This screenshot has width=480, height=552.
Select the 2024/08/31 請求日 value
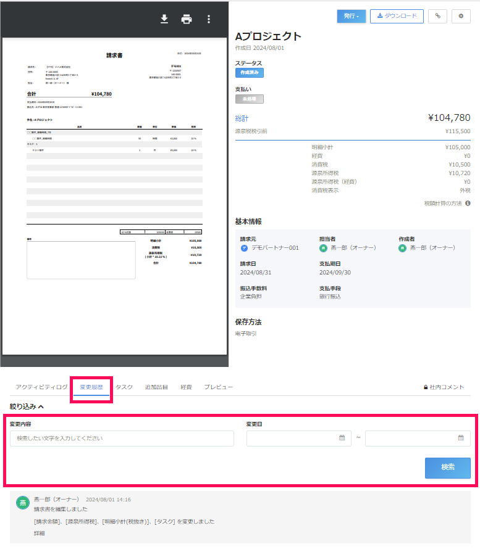[256, 273]
